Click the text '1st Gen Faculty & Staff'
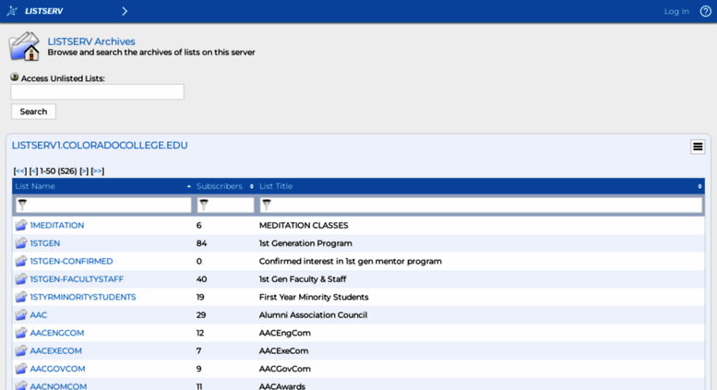 point(303,279)
